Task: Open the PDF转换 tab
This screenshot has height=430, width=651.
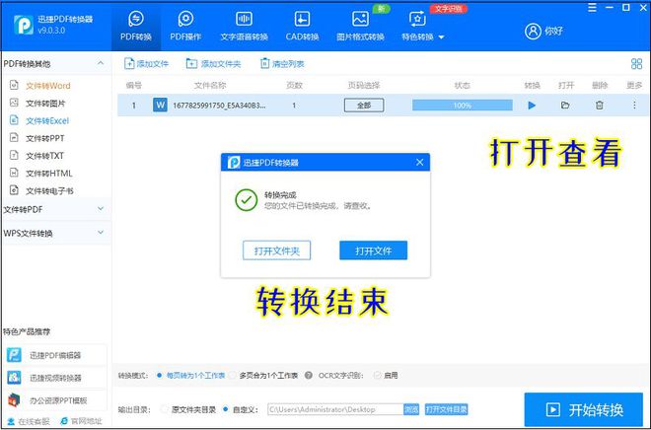Action: pos(136,27)
